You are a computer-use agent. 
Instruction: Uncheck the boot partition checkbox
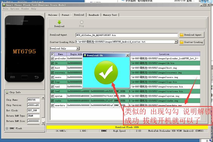click(x=52, y=68)
